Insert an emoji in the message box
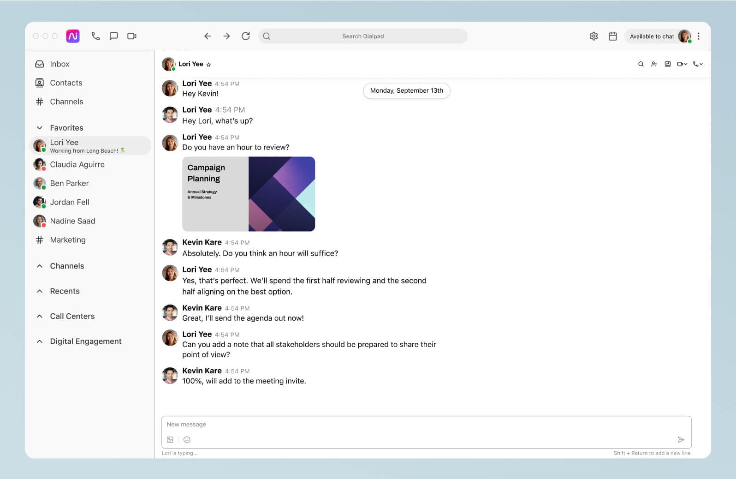This screenshot has height=479, width=736. tap(187, 440)
